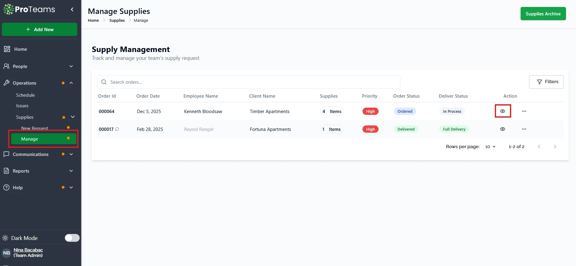The width and height of the screenshot is (576, 266).
Task: Click the ProTeams logo
Action: point(29,9)
